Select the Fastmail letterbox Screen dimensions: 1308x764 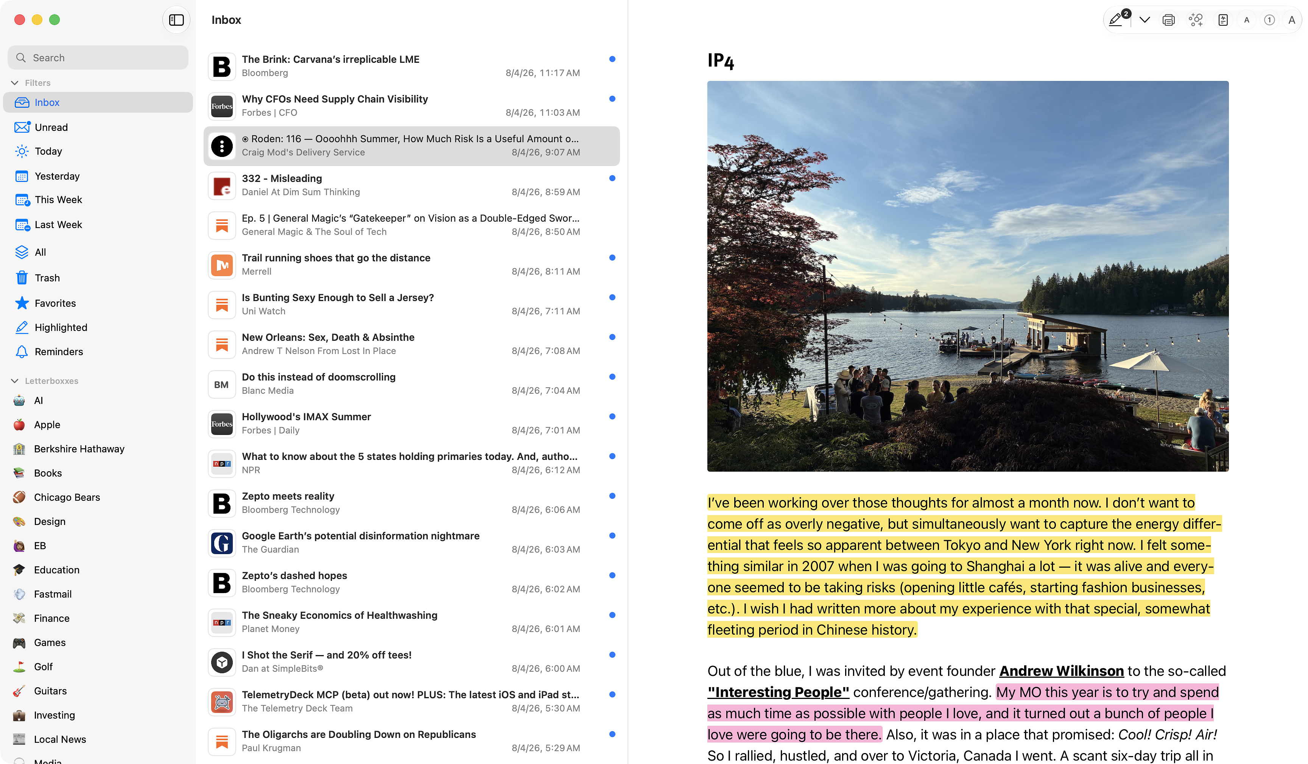[x=98, y=594]
